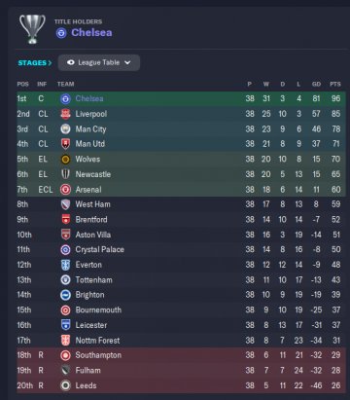
Task: Click the Liverpool club badge in table
Action: (65, 114)
